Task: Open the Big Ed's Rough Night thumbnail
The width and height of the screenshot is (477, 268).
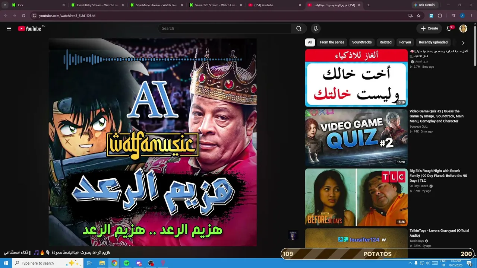Action: [x=356, y=197]
